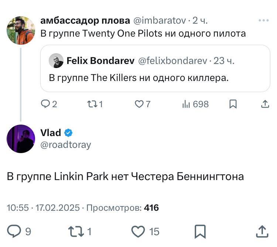This screenshot has height=247, width=277.
Task: Share Vlad's tweet via share icon
Action: coord(262,231)
